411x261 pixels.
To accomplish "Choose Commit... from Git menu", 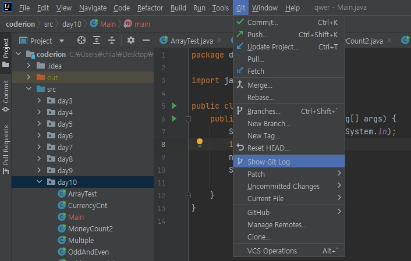I will [289, 22].
